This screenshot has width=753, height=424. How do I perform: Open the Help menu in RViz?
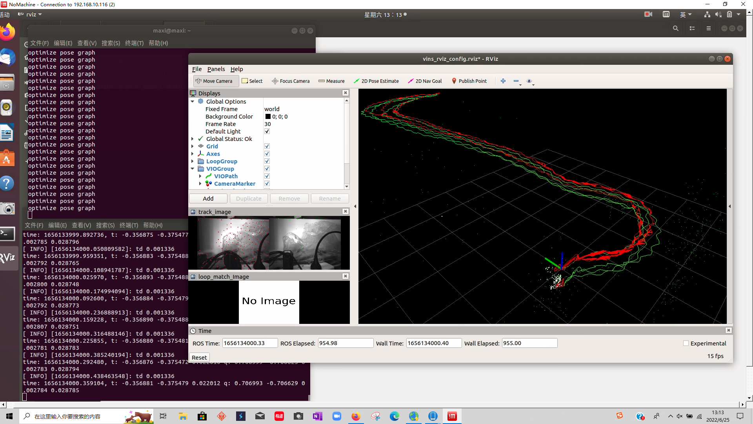coord(236,69)
